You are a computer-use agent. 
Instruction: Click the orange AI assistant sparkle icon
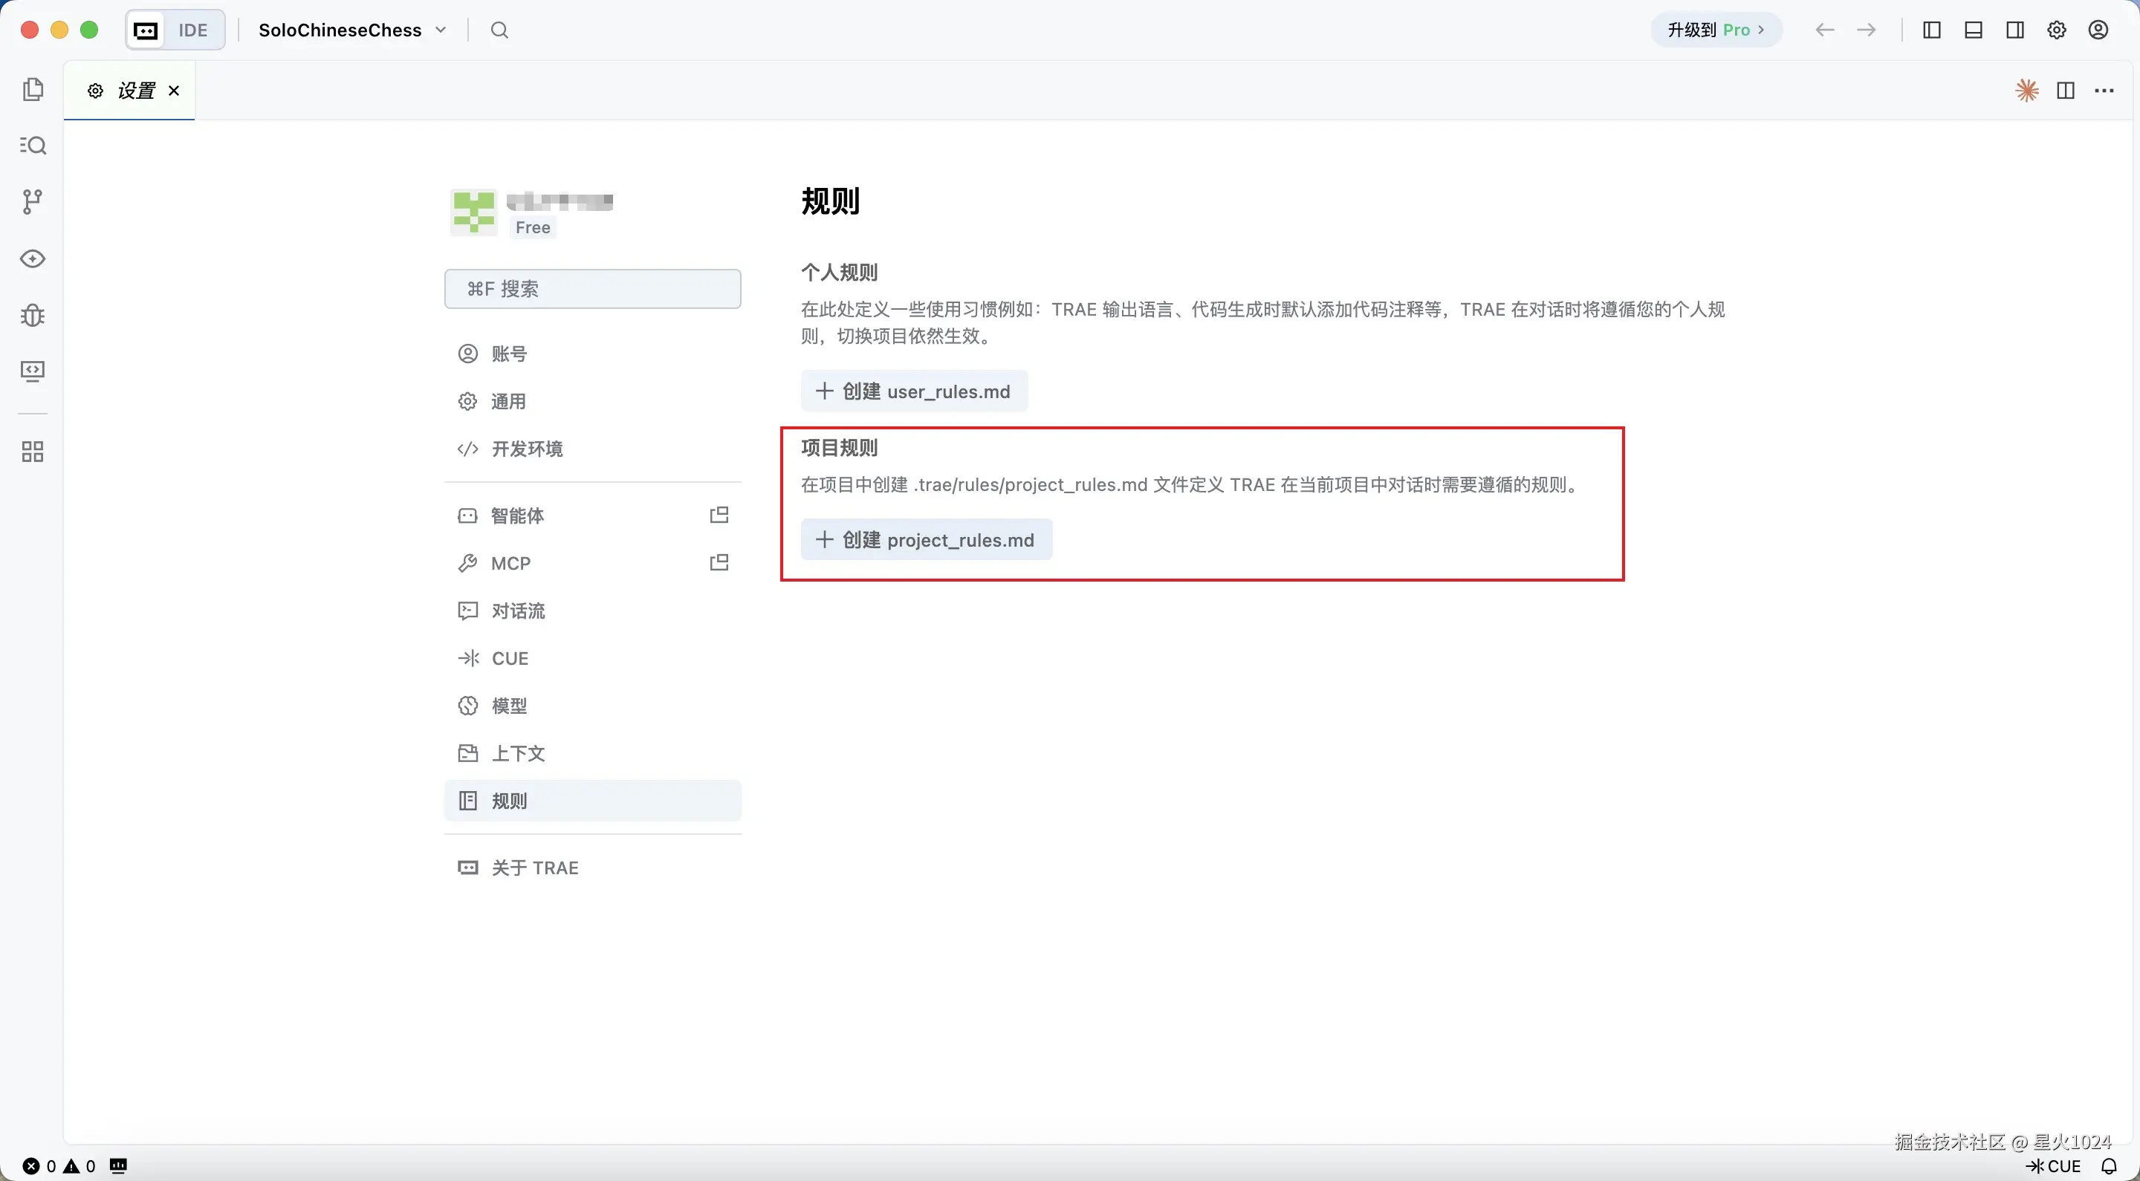2027,91
